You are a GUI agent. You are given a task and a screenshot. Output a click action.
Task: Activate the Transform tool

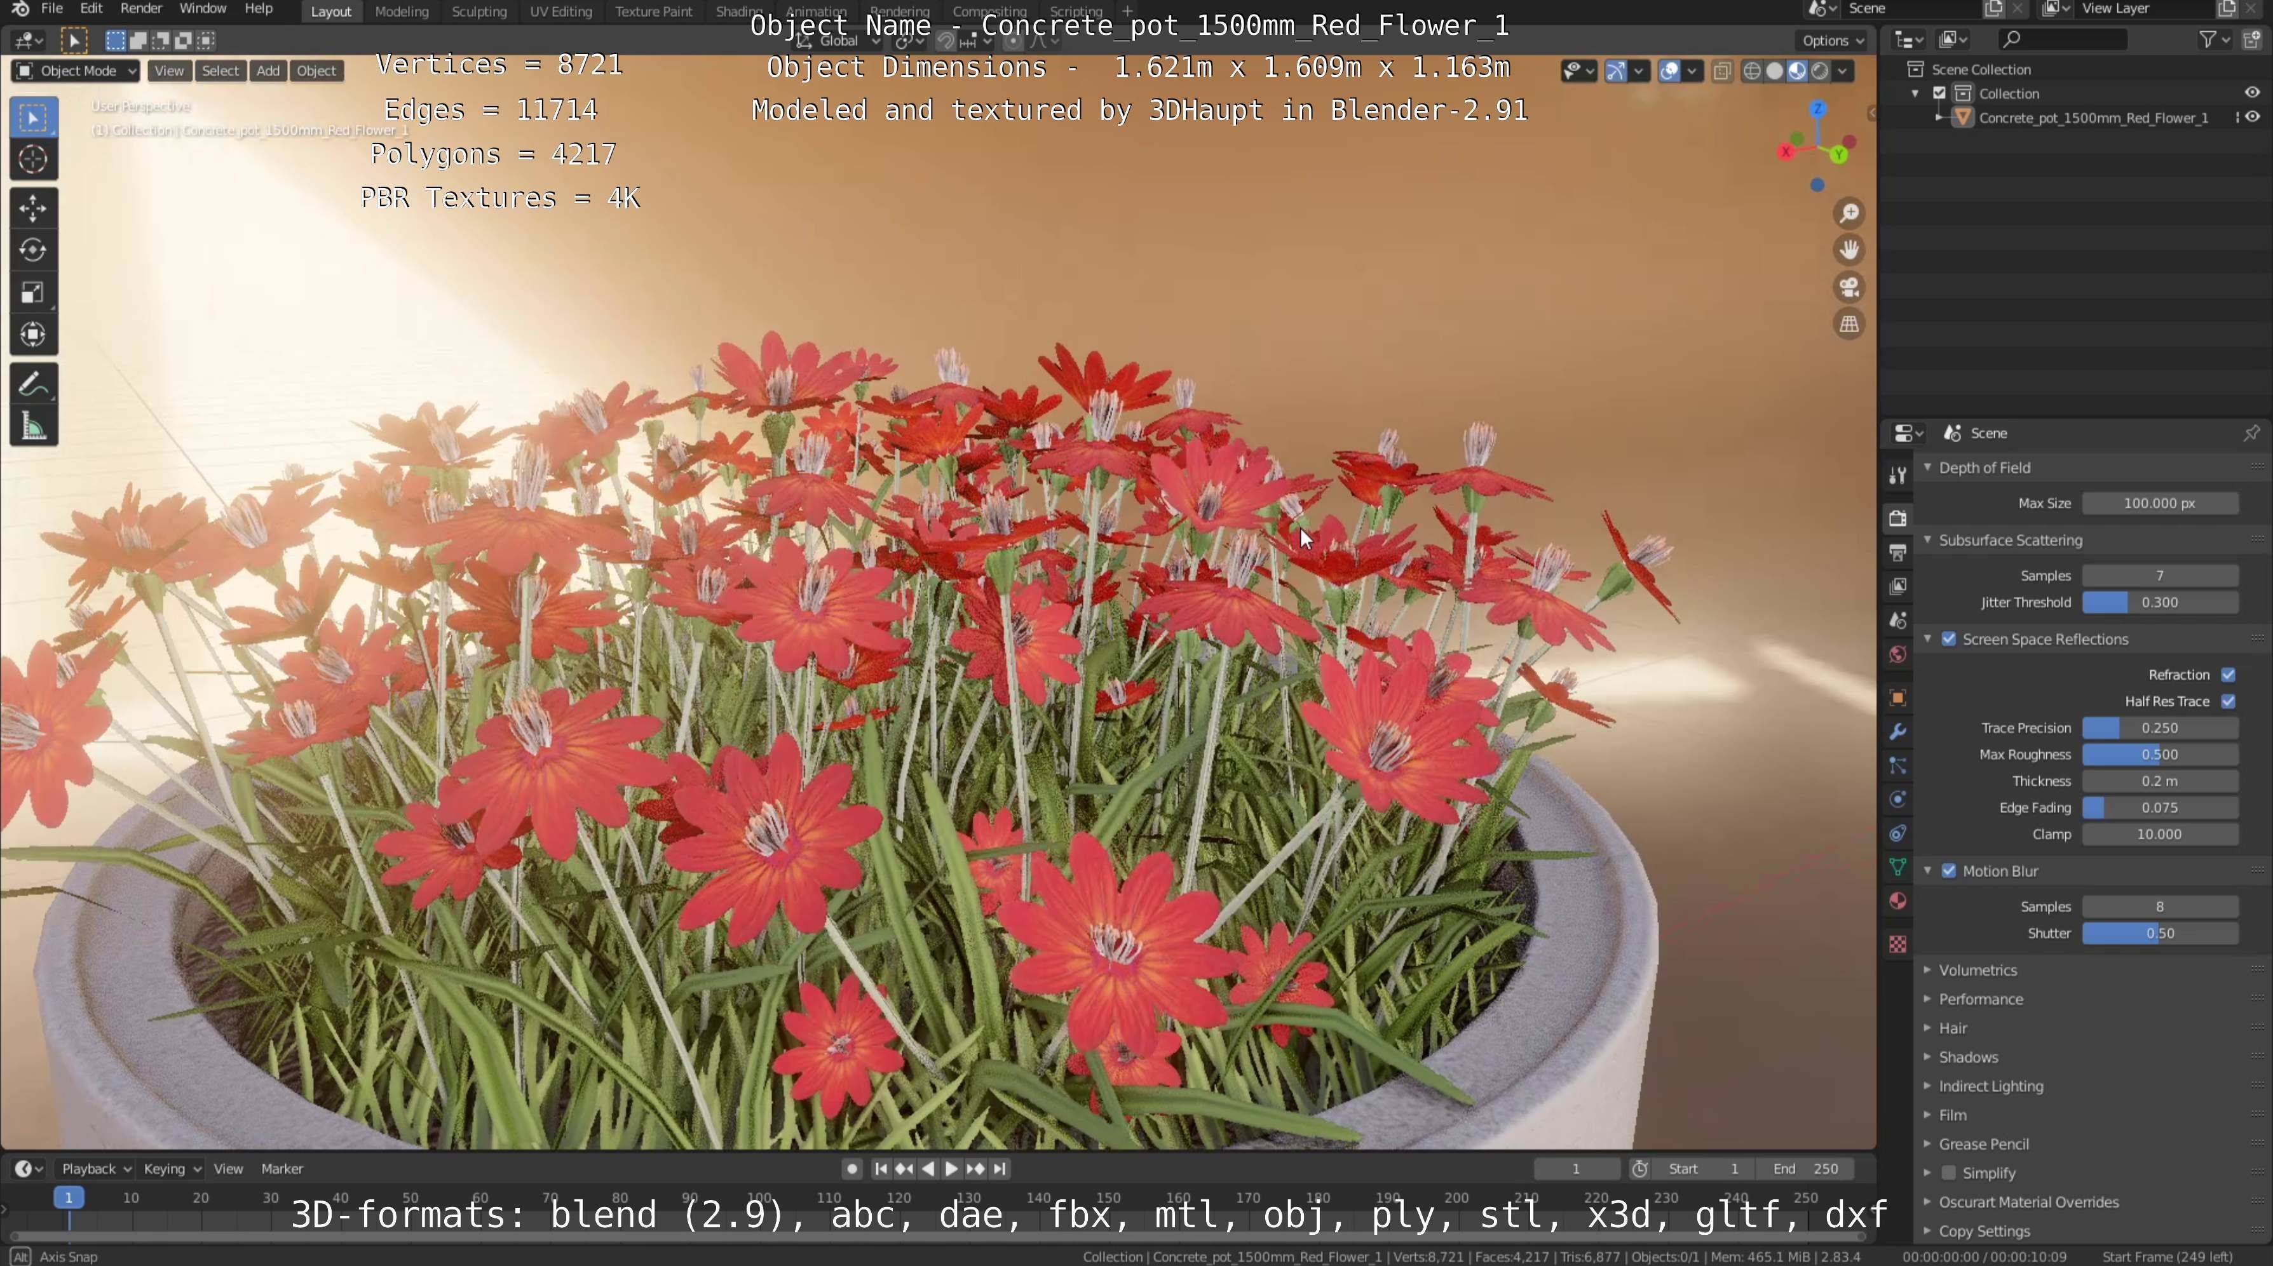click(34, 334)
